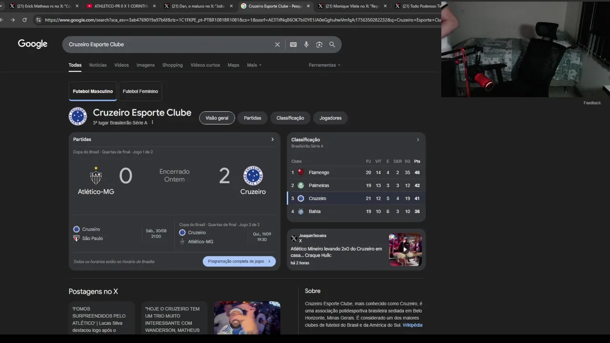Click the Feedback link
The width and height of the screenshot is (610, 343).
[x=592, y=103]
